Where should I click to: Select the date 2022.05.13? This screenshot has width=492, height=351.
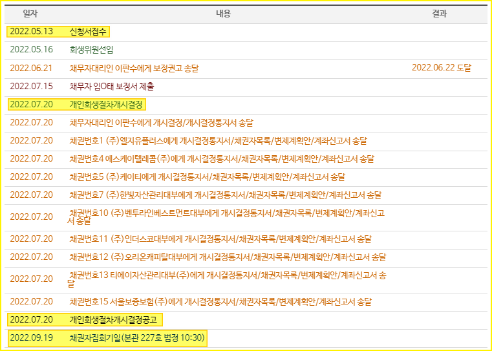[32, 32]
